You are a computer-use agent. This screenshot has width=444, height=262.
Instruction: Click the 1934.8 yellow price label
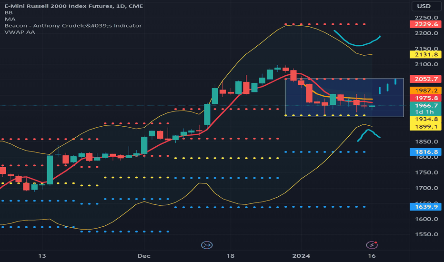click(425, 119)
